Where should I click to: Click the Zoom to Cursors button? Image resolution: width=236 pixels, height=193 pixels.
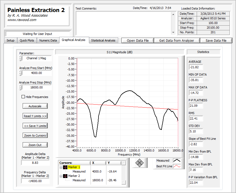(35, 135)
